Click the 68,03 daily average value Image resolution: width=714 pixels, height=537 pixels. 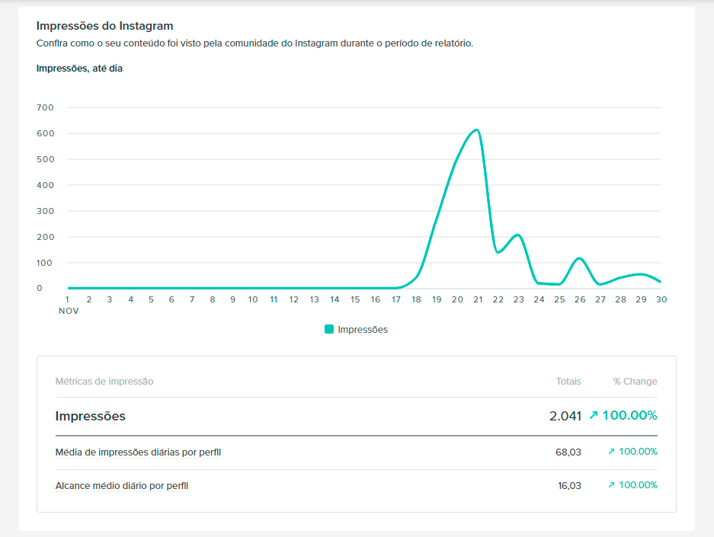click(x=568, y=452)
